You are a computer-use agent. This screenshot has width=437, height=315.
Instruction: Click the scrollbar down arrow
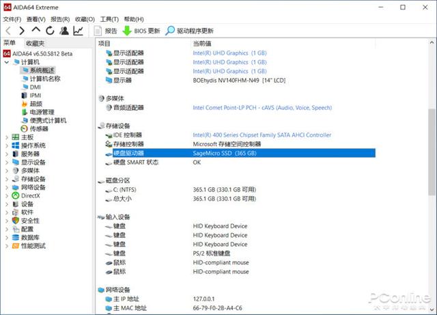432,310
